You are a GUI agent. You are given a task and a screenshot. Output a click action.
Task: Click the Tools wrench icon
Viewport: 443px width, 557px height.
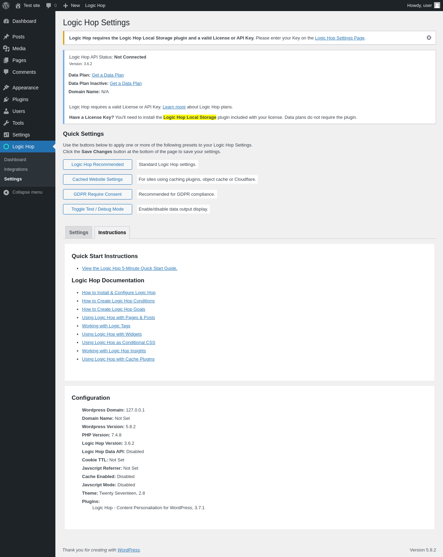click(6, 123)
